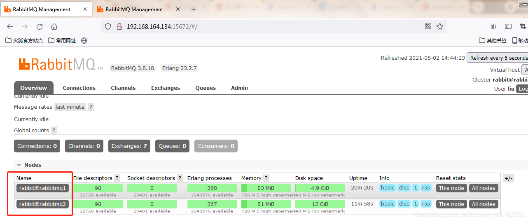Screen dimensions: 528x222
Task: Go back using browser back arrow
Action: coord(10,26)
